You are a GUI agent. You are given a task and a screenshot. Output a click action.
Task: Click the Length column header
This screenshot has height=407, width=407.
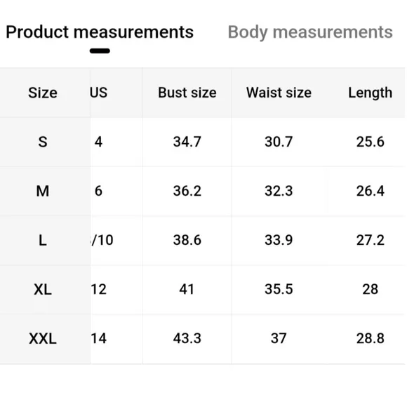[370, 93]
